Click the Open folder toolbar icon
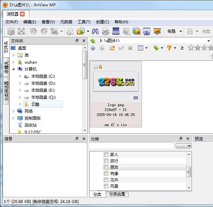 [81, 31]
